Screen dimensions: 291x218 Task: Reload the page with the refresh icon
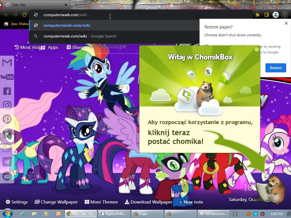point(24,15)
